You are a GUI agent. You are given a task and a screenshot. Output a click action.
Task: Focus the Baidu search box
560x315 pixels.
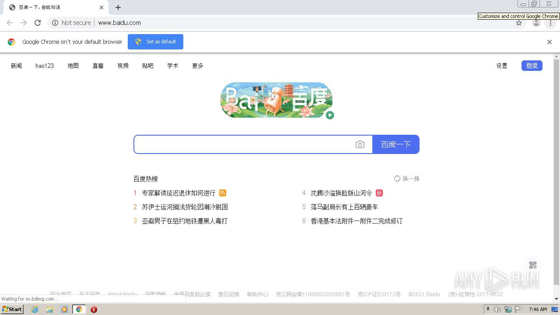(245, 144)
